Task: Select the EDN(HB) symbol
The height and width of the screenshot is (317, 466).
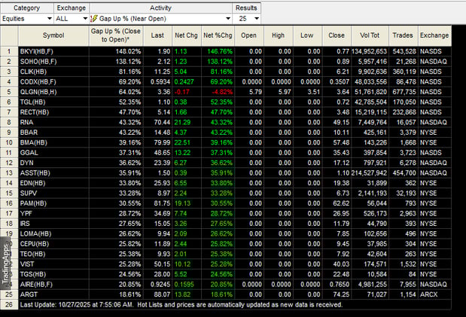Action: tap(32, 183)
